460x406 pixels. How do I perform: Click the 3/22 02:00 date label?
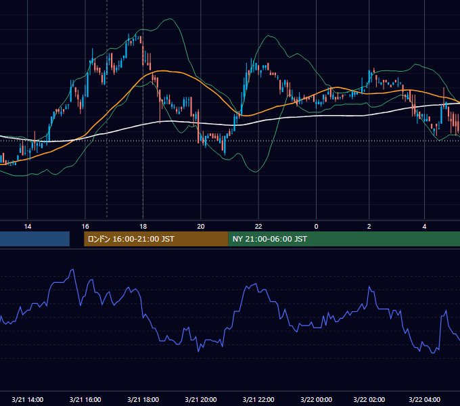tap(369, 399)
